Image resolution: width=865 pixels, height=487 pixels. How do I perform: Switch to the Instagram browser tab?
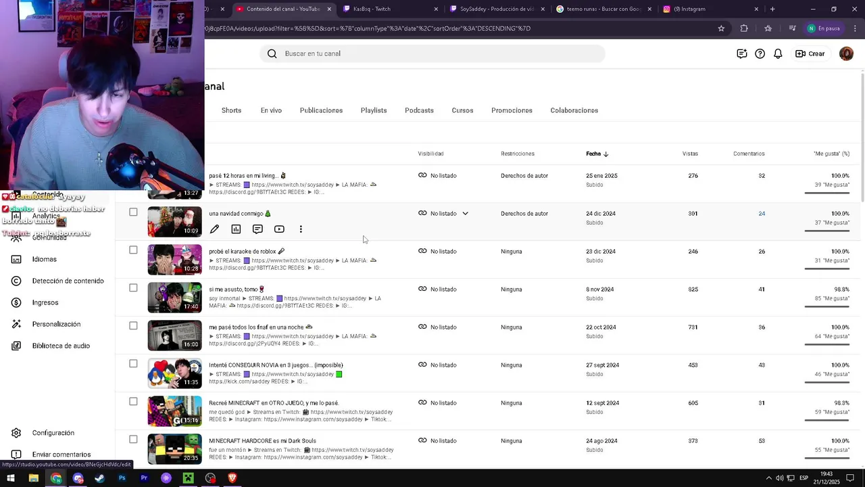(711, 9)
